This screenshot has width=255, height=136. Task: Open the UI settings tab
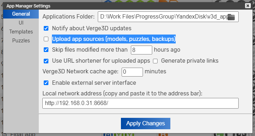tap(21, 23)
